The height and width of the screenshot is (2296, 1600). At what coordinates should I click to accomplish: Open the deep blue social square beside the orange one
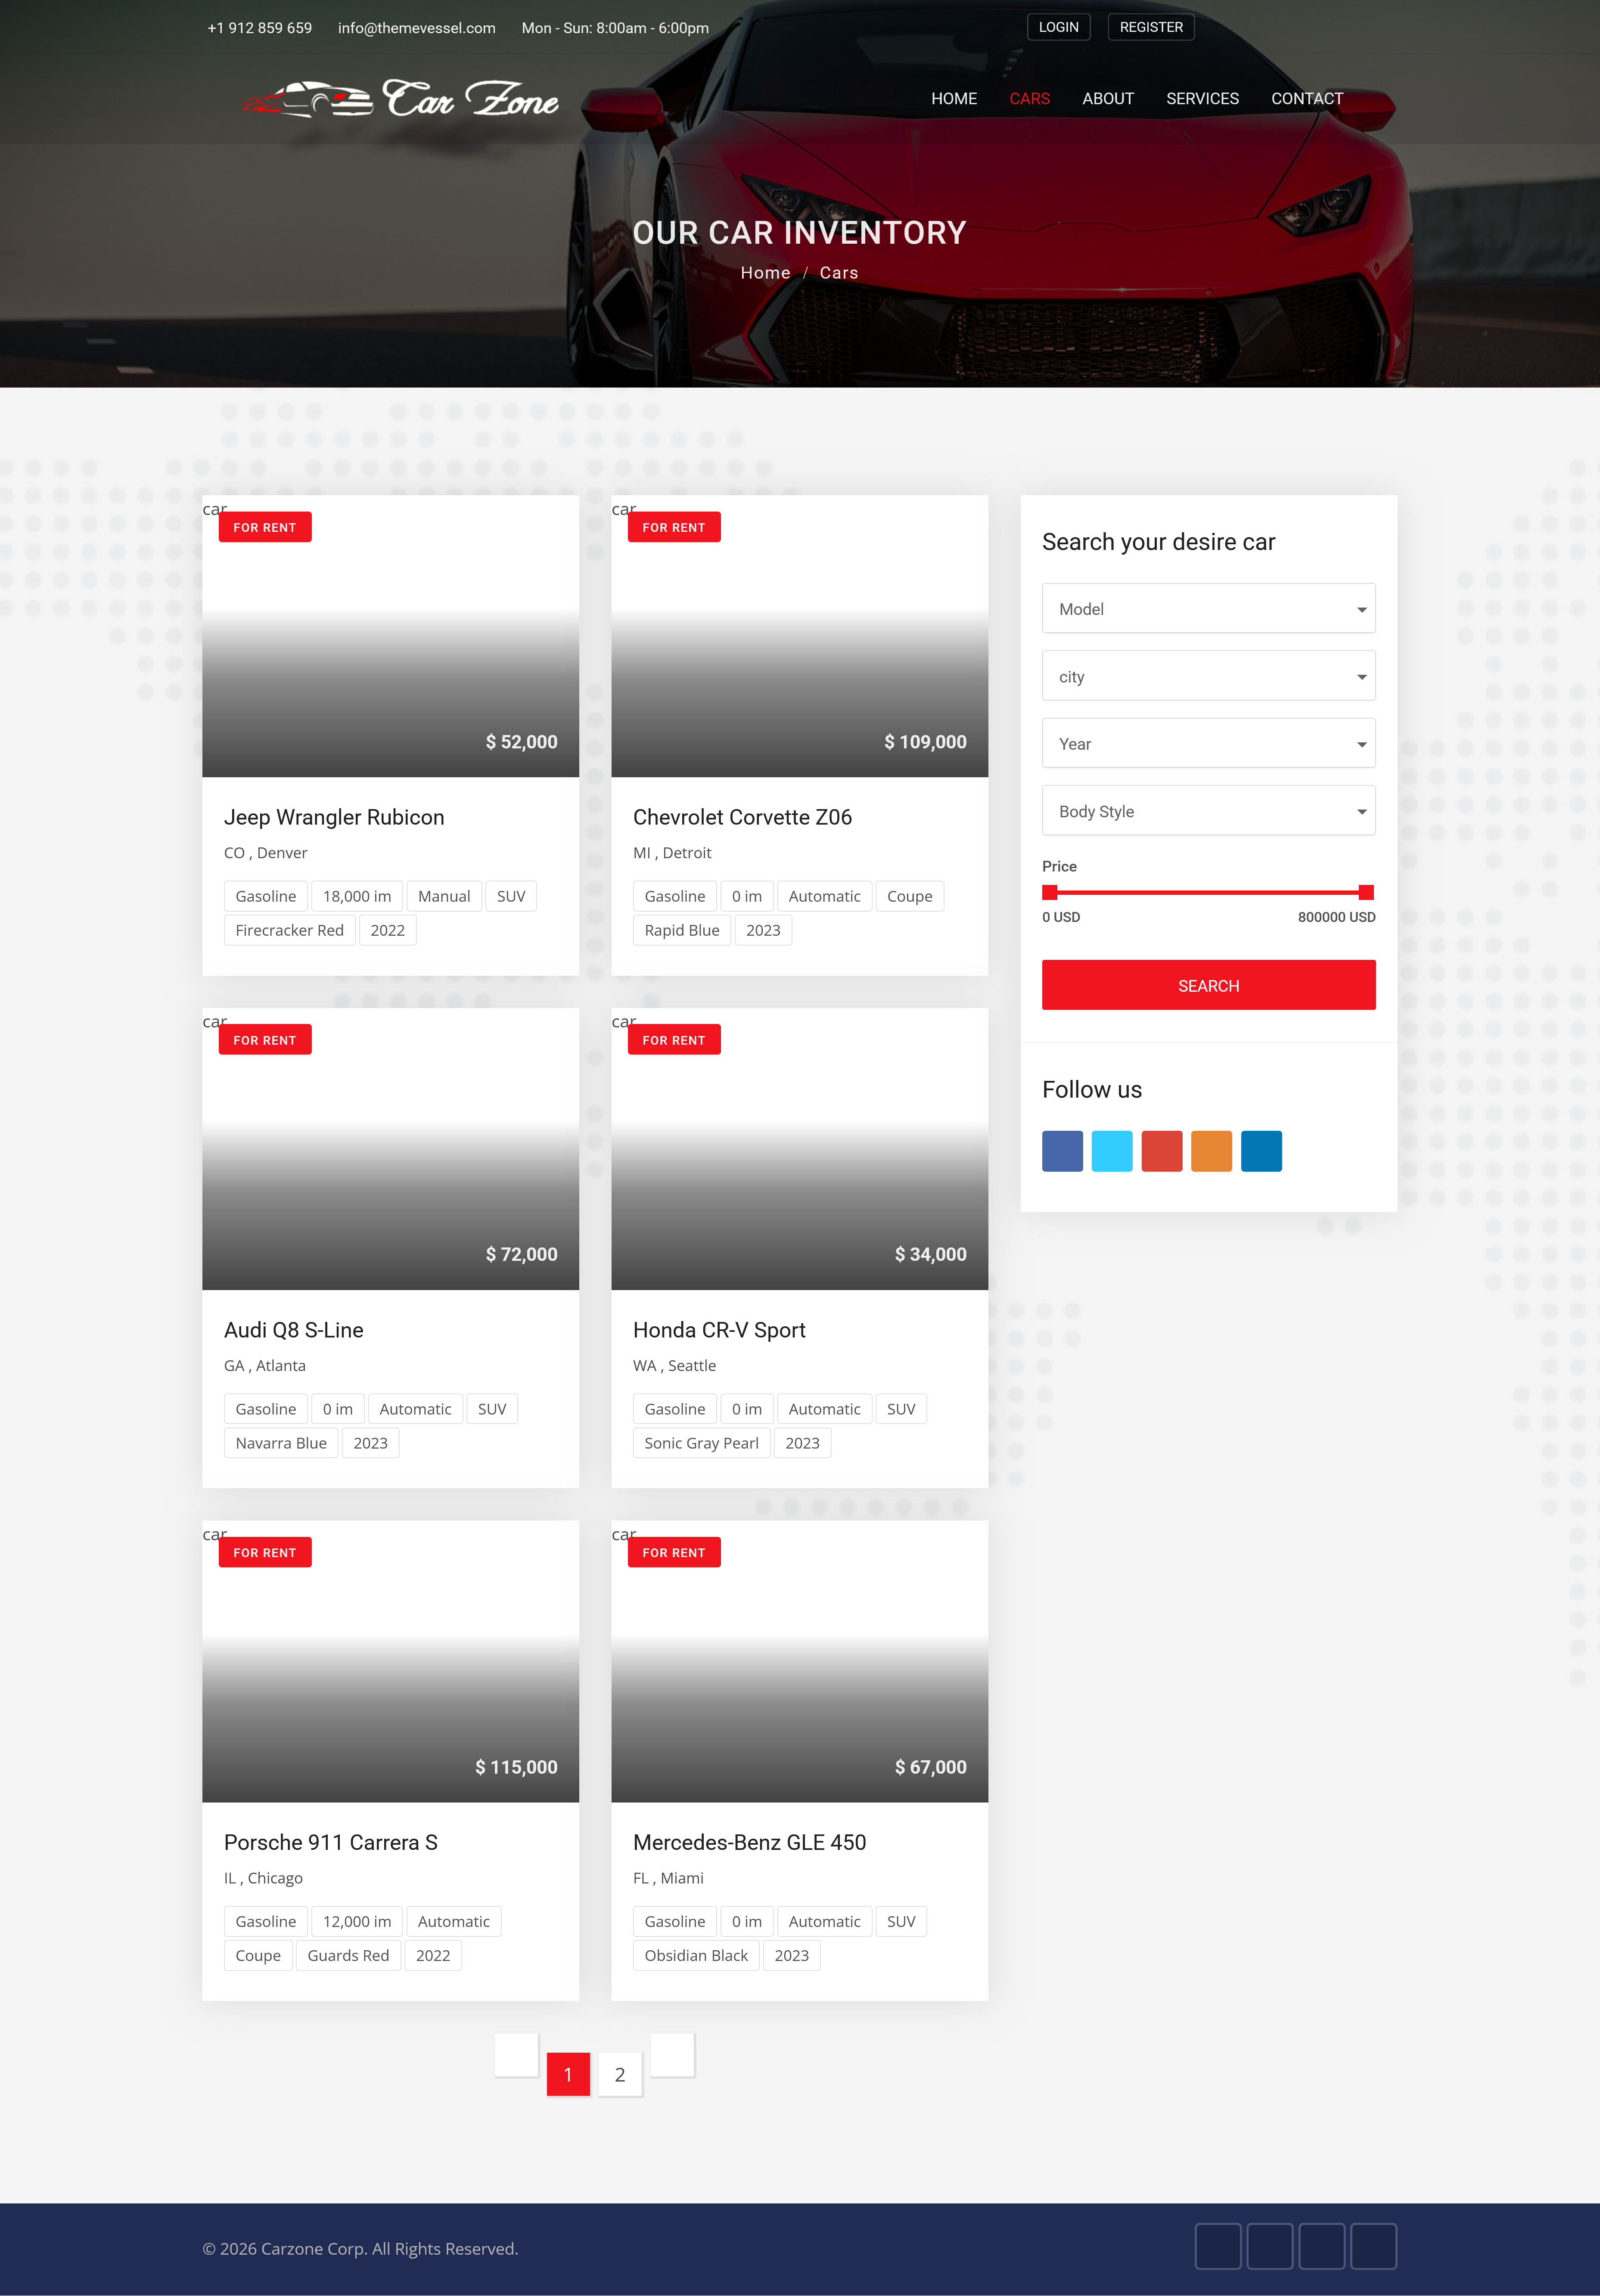(1261, 1151)
